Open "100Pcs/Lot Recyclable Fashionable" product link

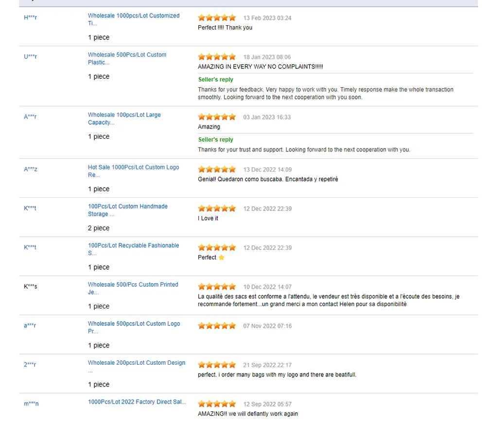133,246
